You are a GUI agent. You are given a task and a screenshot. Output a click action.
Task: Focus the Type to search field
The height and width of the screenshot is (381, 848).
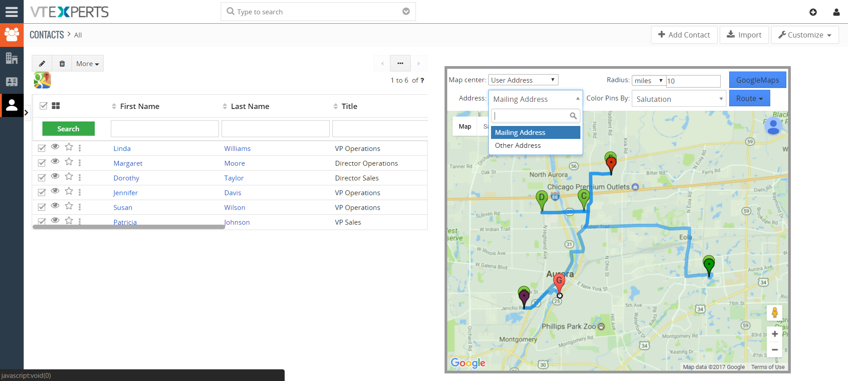tap(318, 12)
